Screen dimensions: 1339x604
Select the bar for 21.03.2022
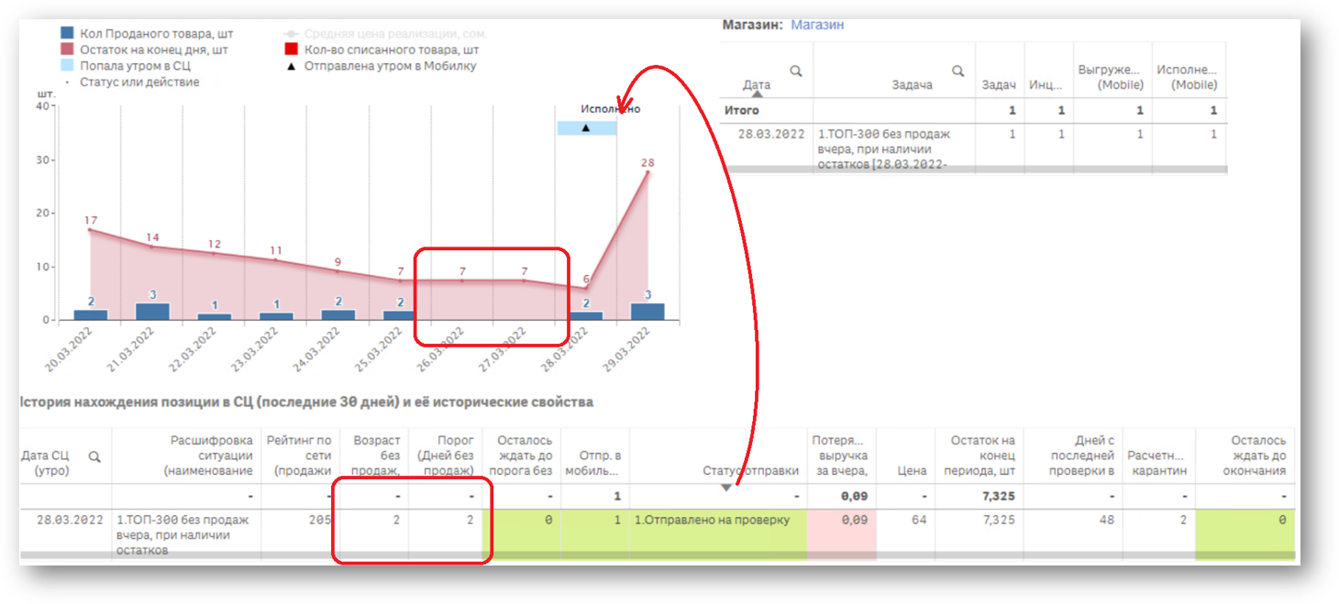click(x=152, y=312)
